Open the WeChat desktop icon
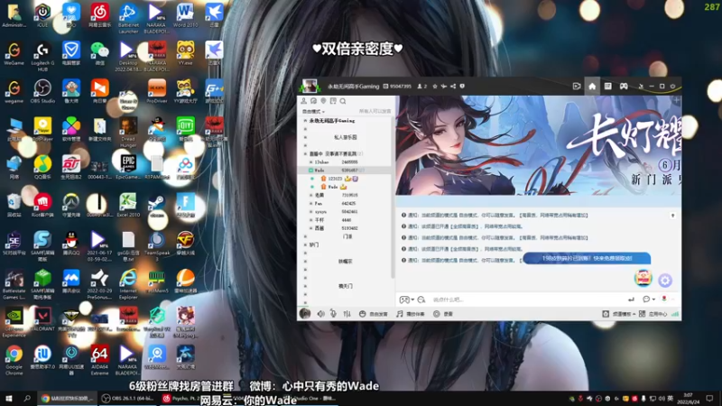This screenshot has height=406, width=722. [99, 52]
